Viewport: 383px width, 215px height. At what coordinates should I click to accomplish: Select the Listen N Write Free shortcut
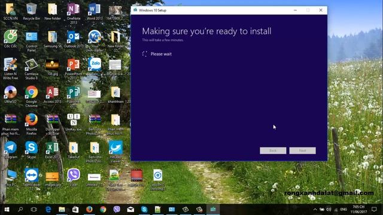[x=10, y=69]
